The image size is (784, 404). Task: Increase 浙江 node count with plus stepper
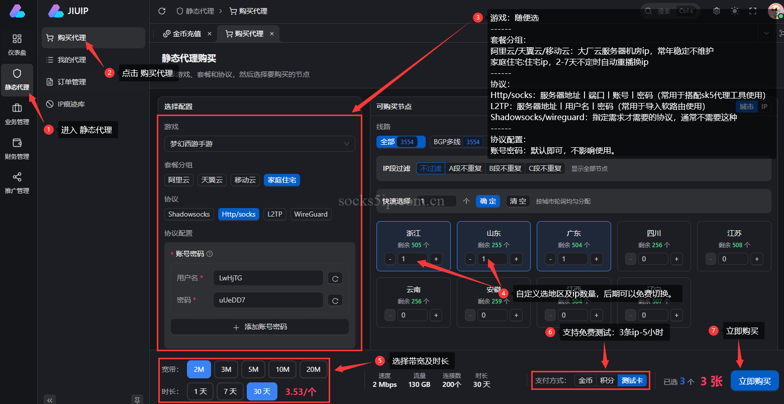pos(436,259)
